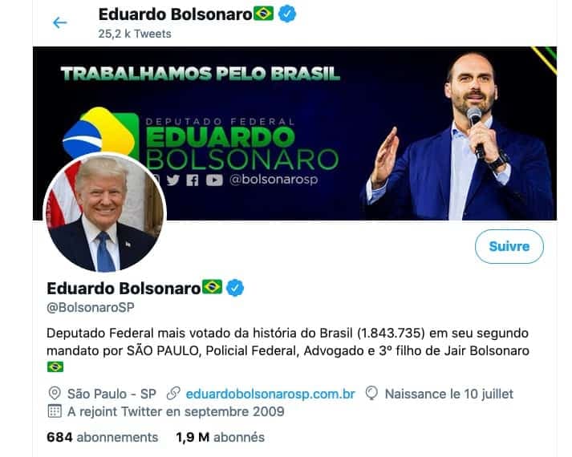Click the Facebook icon in banner
This screenshot has width=572, height=457.
pyautogui.click(x=193, y=180)
